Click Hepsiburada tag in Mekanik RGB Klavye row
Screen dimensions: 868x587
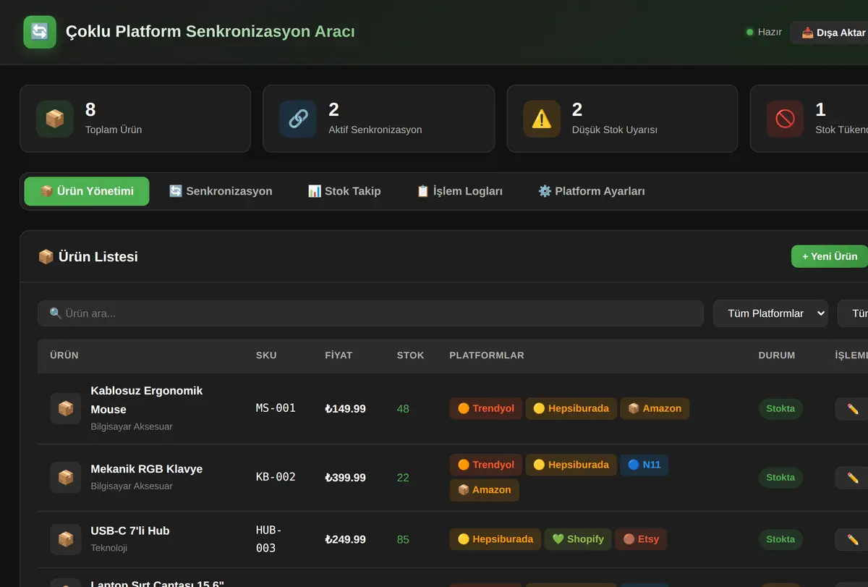coord(571,465)
